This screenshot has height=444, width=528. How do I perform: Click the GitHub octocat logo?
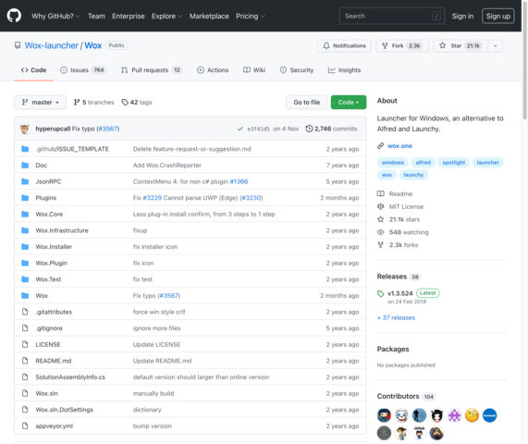pos(14,16)
